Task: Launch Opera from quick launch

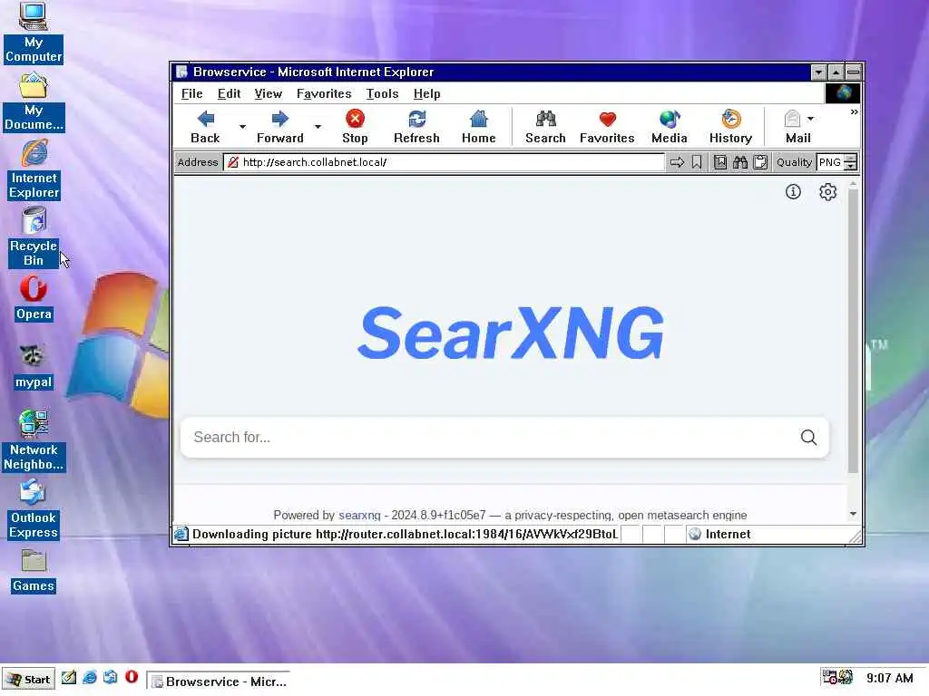Action: 131,678
